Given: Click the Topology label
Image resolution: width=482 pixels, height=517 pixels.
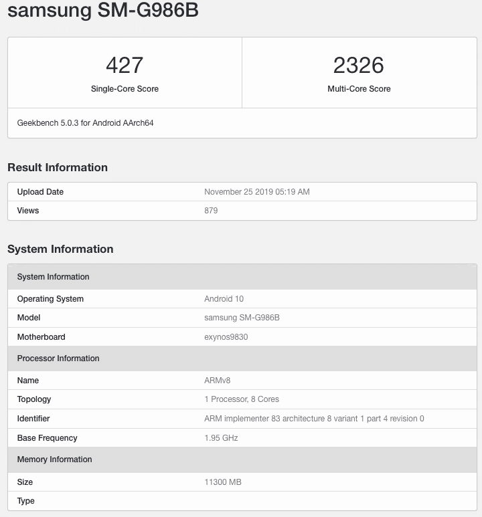Looking at the screenshot, I should 34,399.
